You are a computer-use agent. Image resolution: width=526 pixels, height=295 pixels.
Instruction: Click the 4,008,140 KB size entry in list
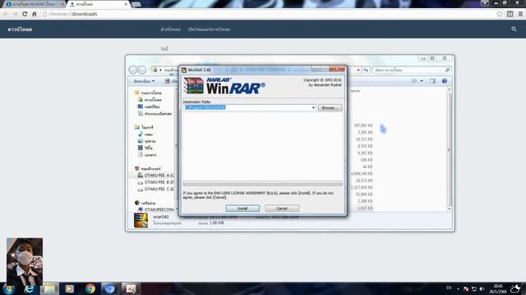click(362, 174)
